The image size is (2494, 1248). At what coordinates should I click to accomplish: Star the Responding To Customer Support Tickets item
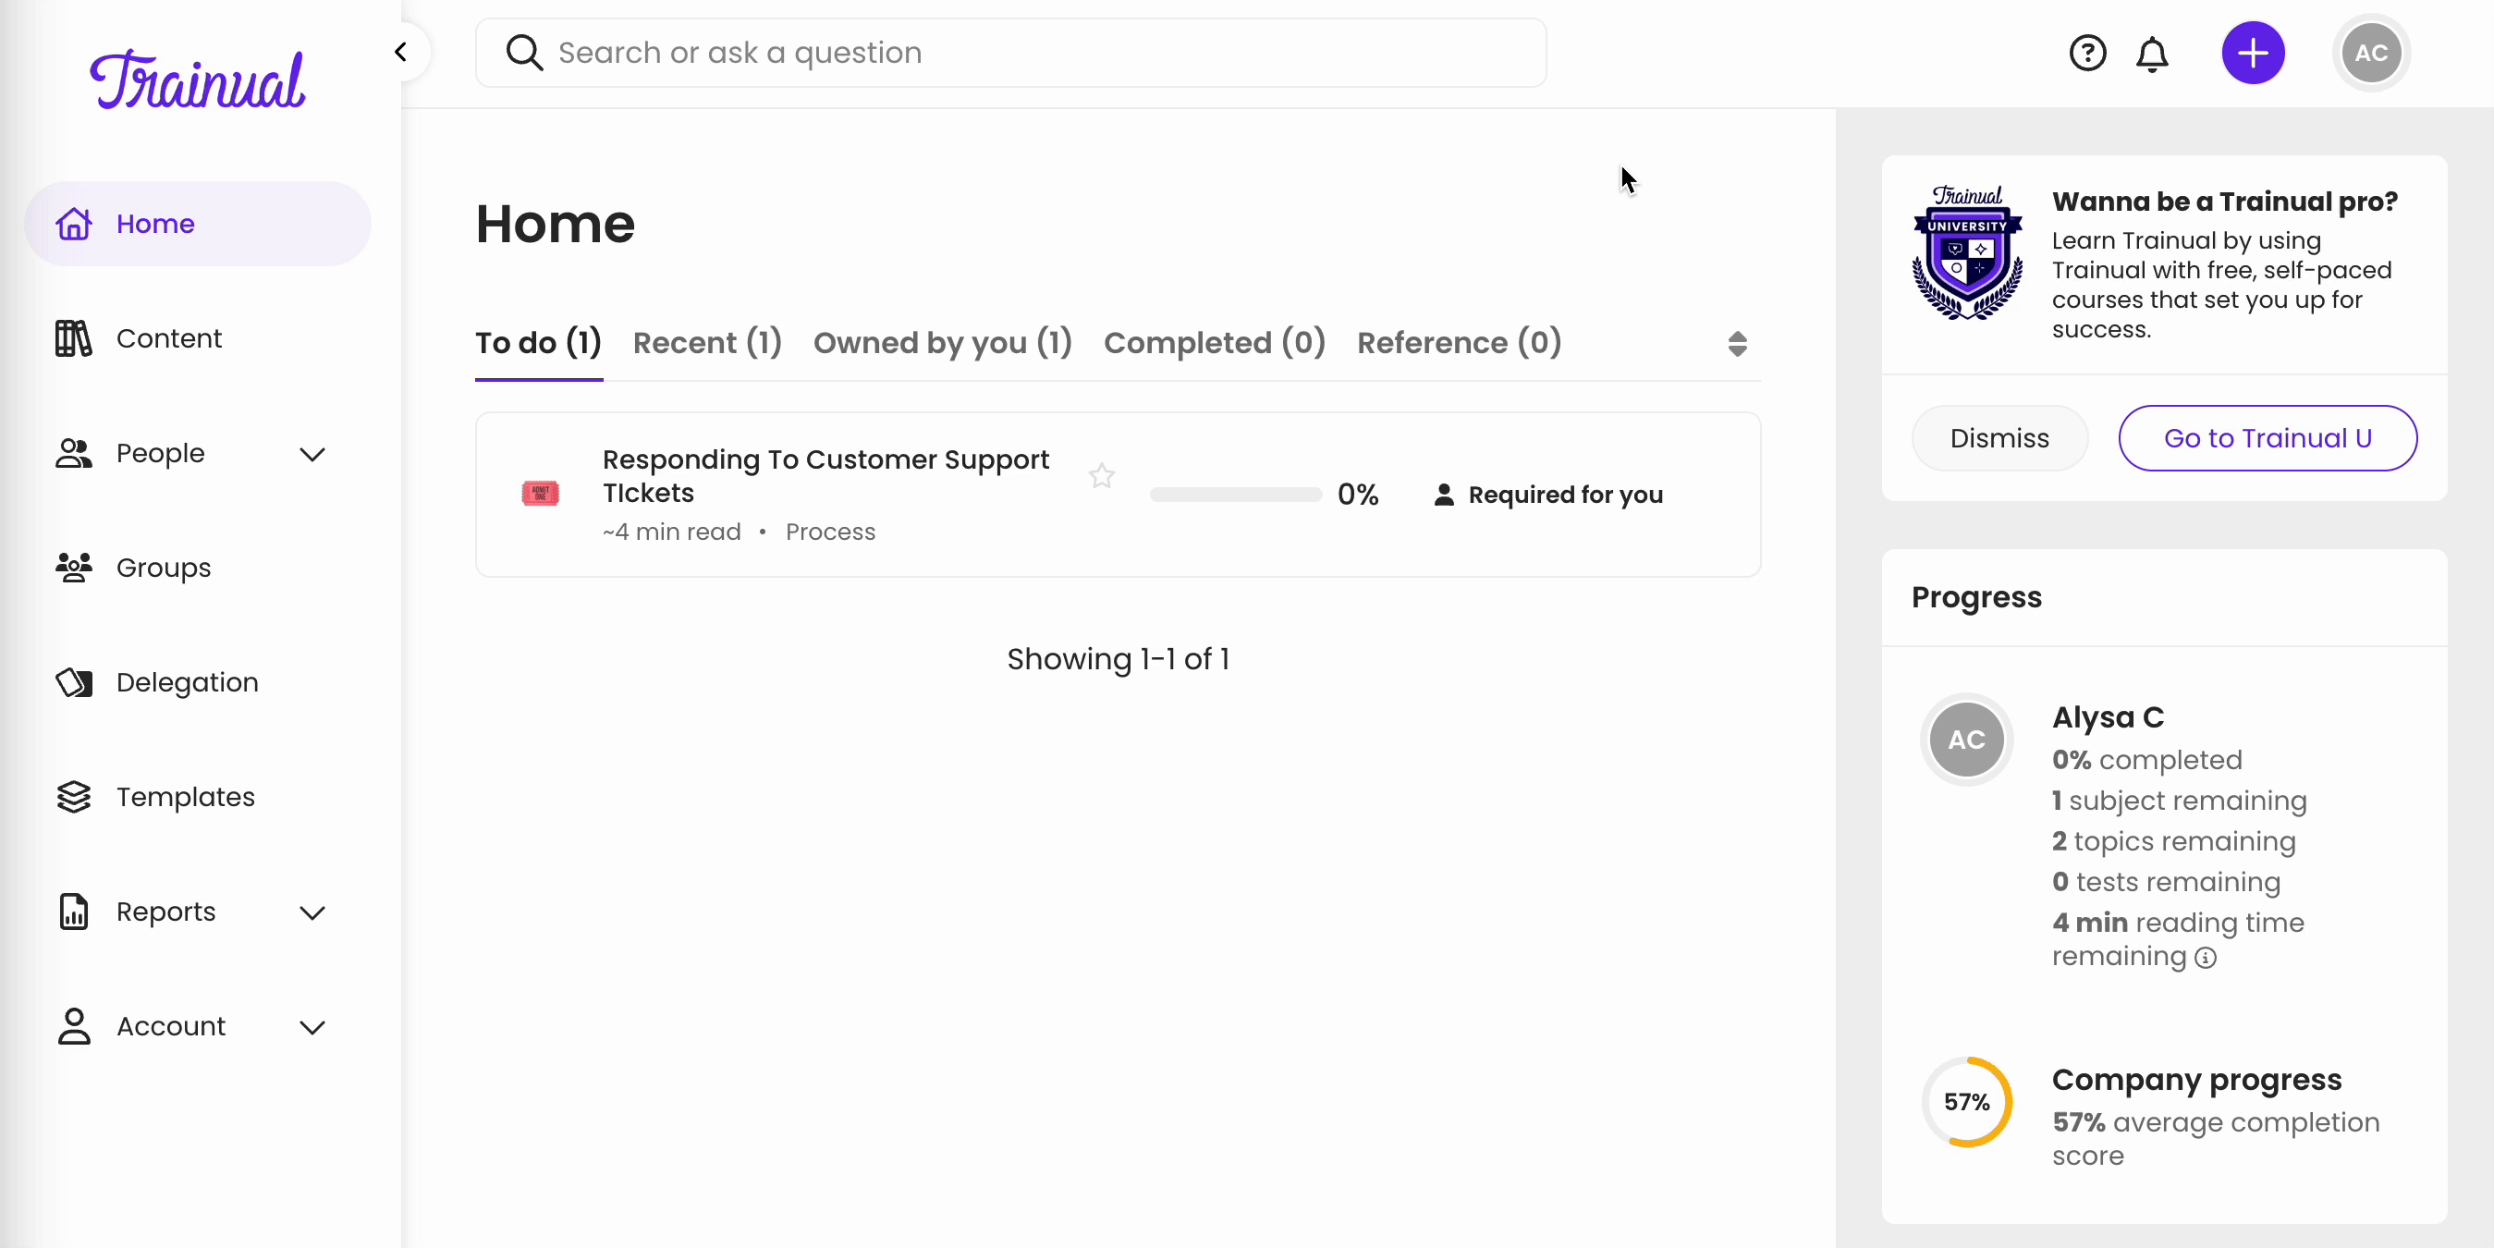click(x=1103, y=476)
